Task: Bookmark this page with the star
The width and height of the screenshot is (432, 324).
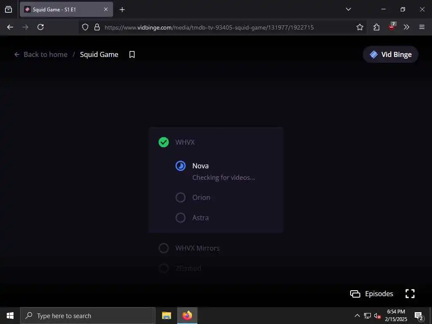Action: 360,27
